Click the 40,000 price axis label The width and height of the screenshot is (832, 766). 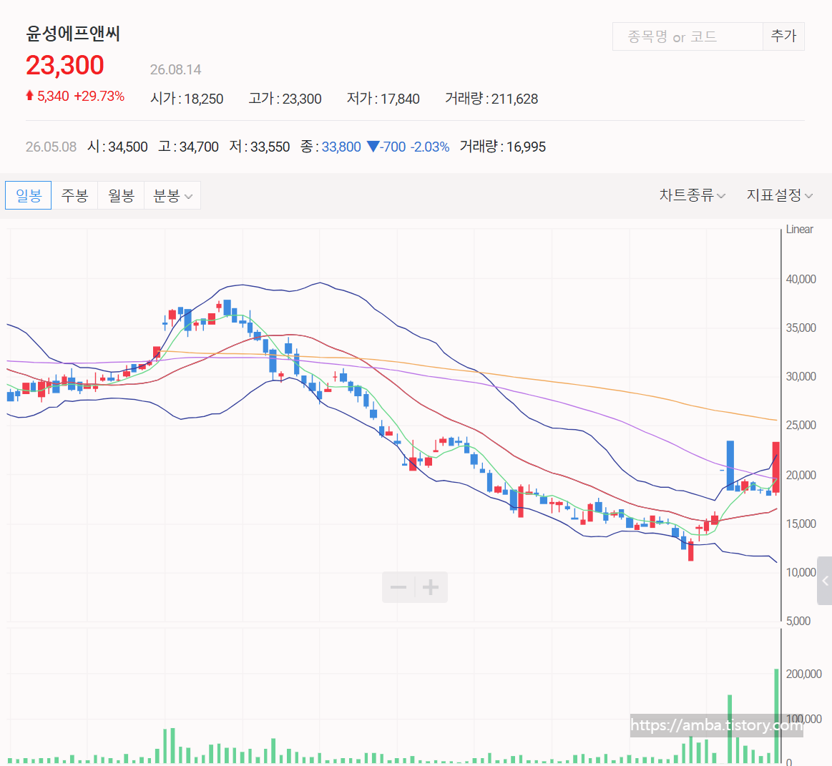pyautogui.click(x=801, y=279)
